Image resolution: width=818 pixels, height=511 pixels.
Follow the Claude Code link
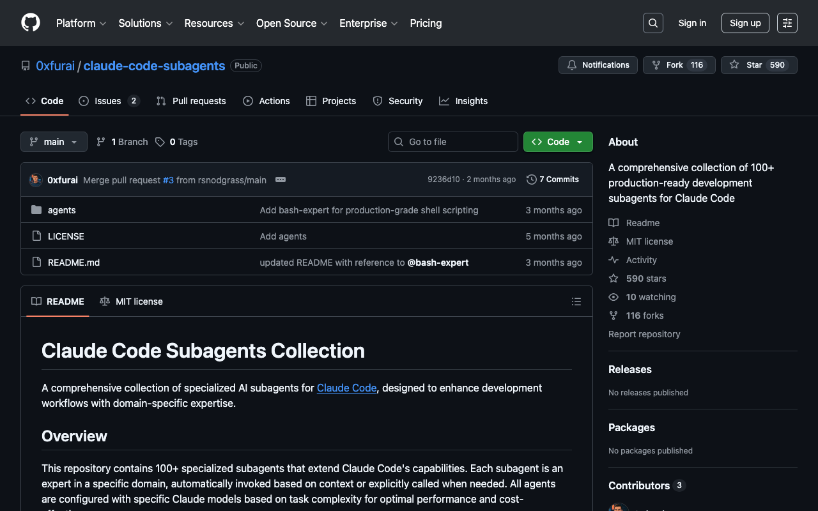(x=346, y=388)
